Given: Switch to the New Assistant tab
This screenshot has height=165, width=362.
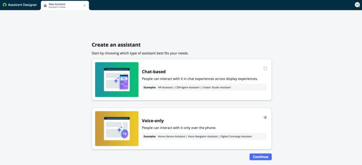Looking at the screenshot, I should 65,5.
